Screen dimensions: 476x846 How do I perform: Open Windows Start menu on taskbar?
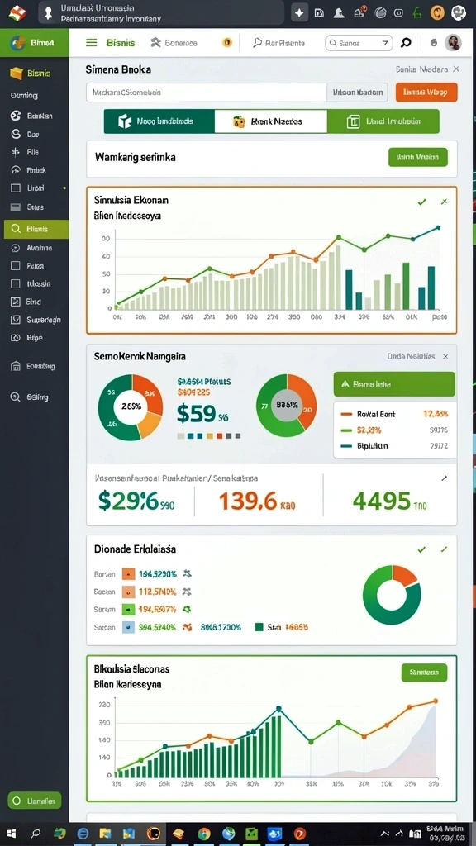(11, 834)
